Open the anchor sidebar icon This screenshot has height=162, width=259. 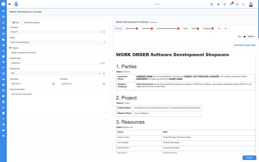click(x=3, y=108)
